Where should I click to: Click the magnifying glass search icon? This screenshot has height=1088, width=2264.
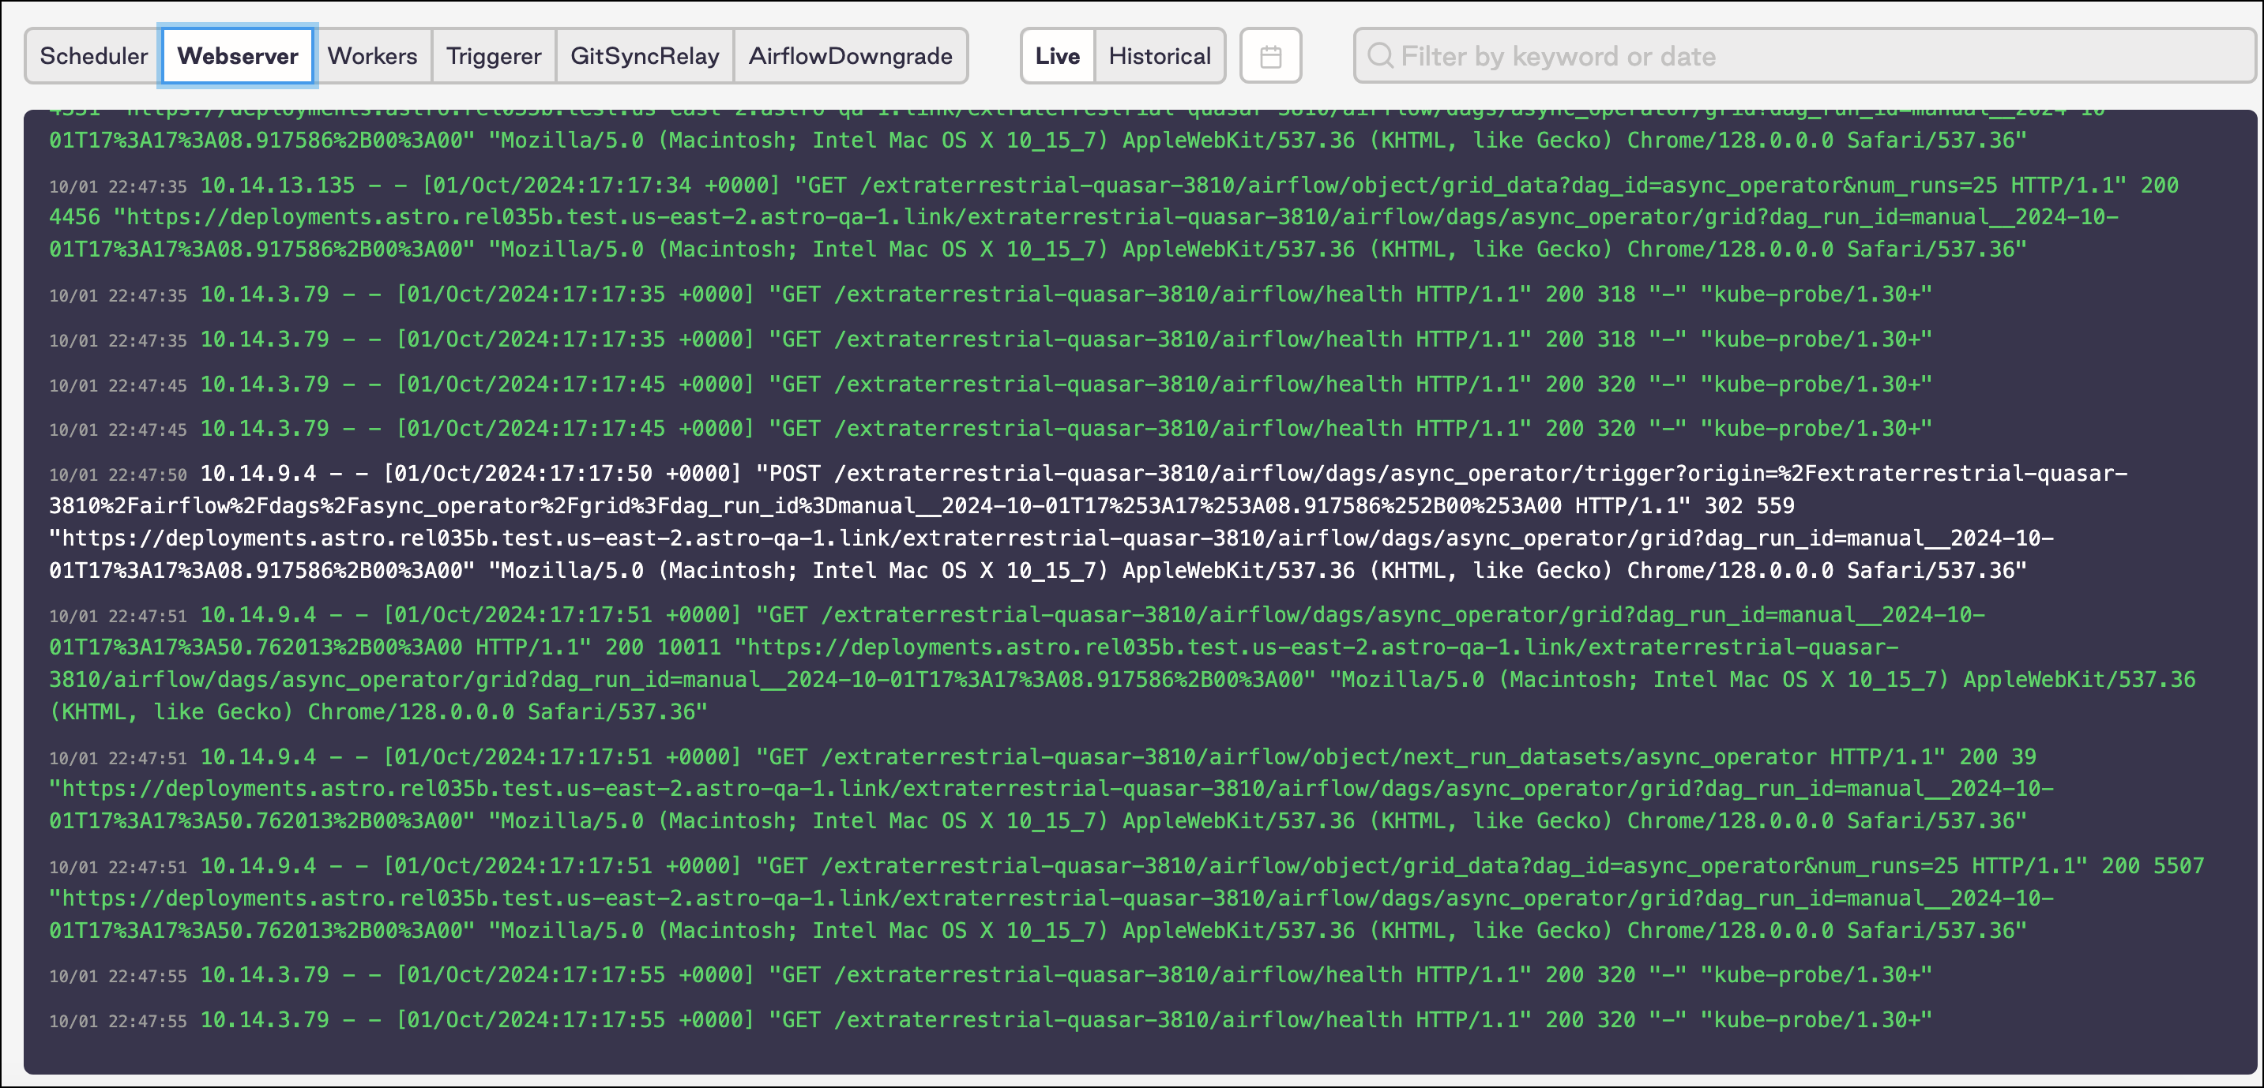1379,55
